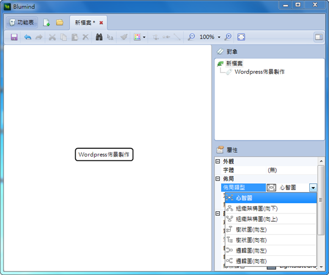This screenshot has height=275, width=329.
Task: Create a new document with page icon
Action: point(46,23)
